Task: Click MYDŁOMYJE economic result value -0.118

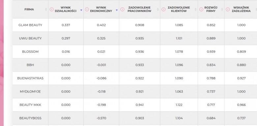Action: [x=101, y=92]
